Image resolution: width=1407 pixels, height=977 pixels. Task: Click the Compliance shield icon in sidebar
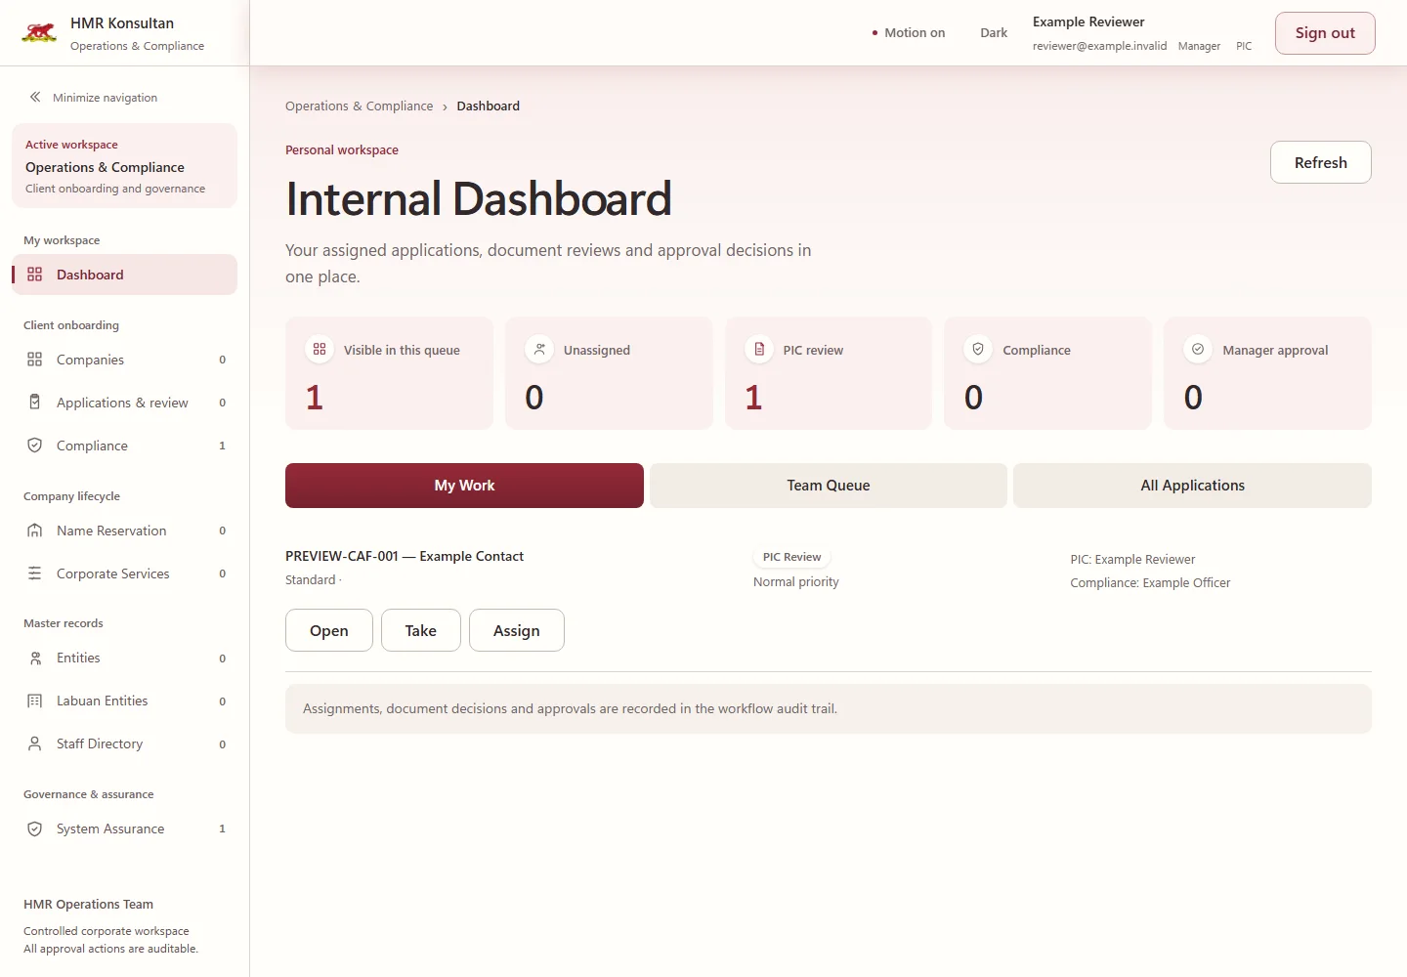click(x=35, y=446)
